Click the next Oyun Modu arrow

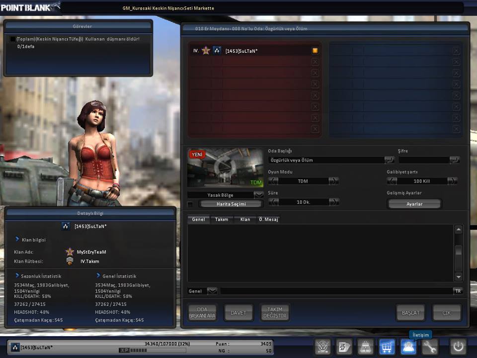point(334,181)
